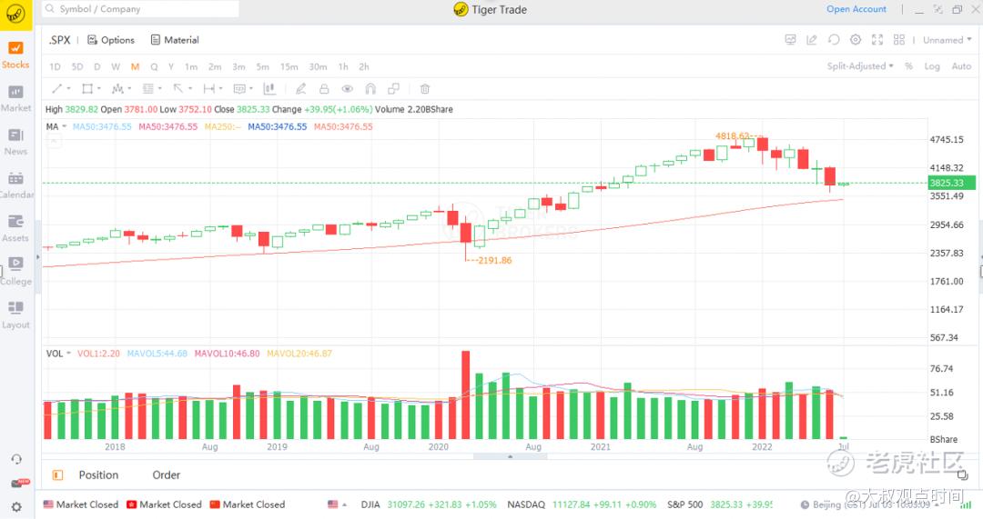Switch to the 5D timeframe
Image resolution: width=983 pixels, height=519 pixels.
click(77, 66)
